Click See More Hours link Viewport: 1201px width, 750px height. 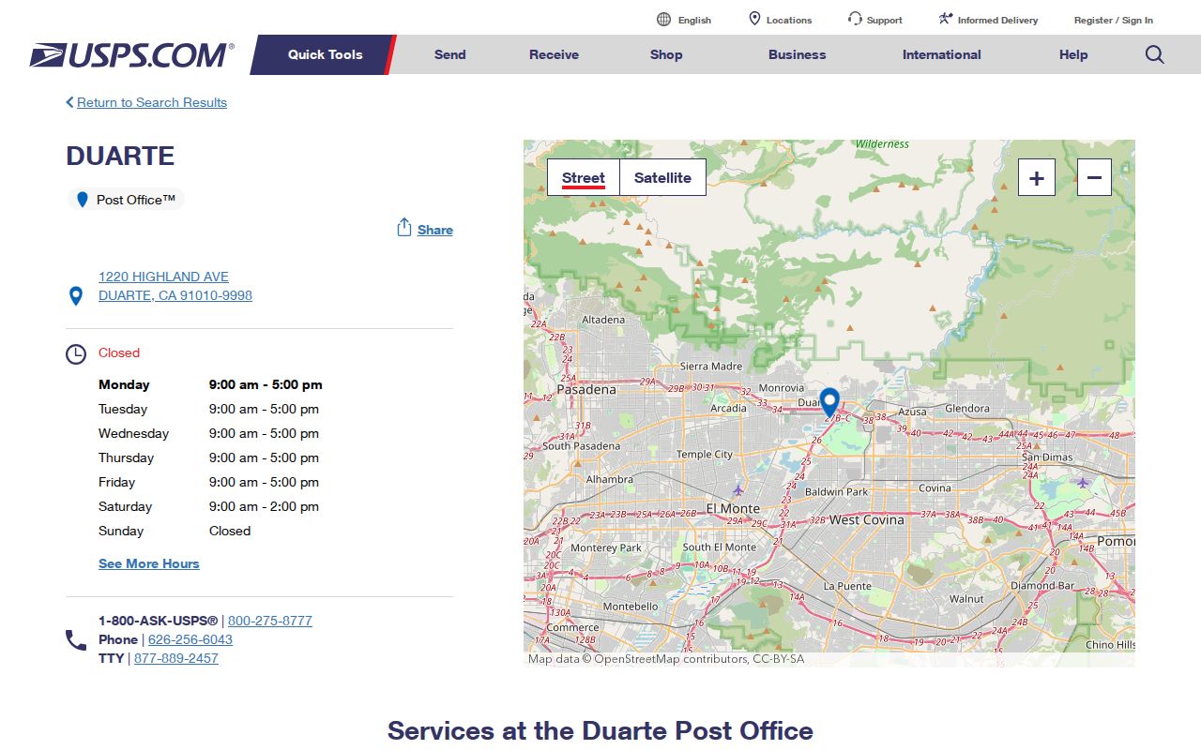(x=149, y=563)
